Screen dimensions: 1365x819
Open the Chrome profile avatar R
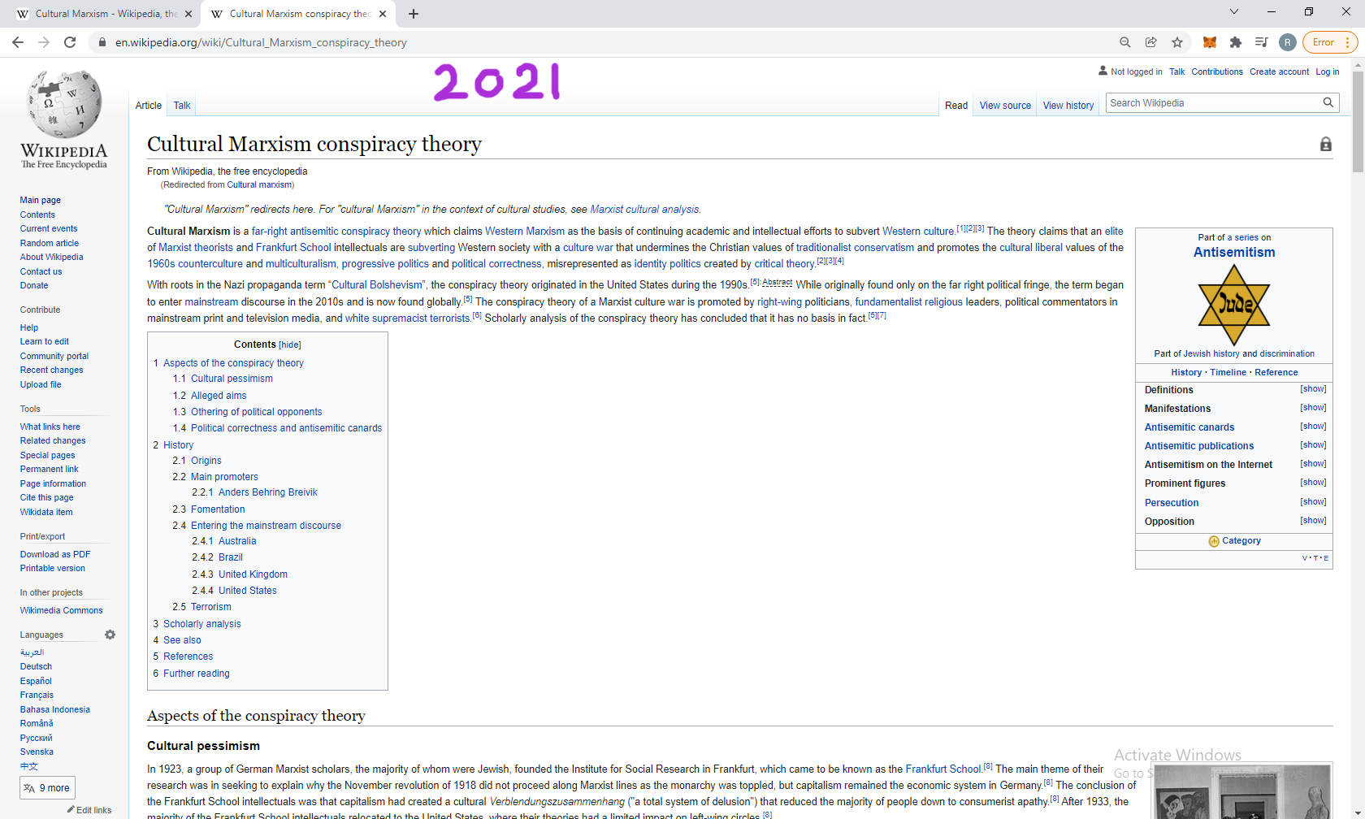pyautogui.click(x=1287, y=42)
